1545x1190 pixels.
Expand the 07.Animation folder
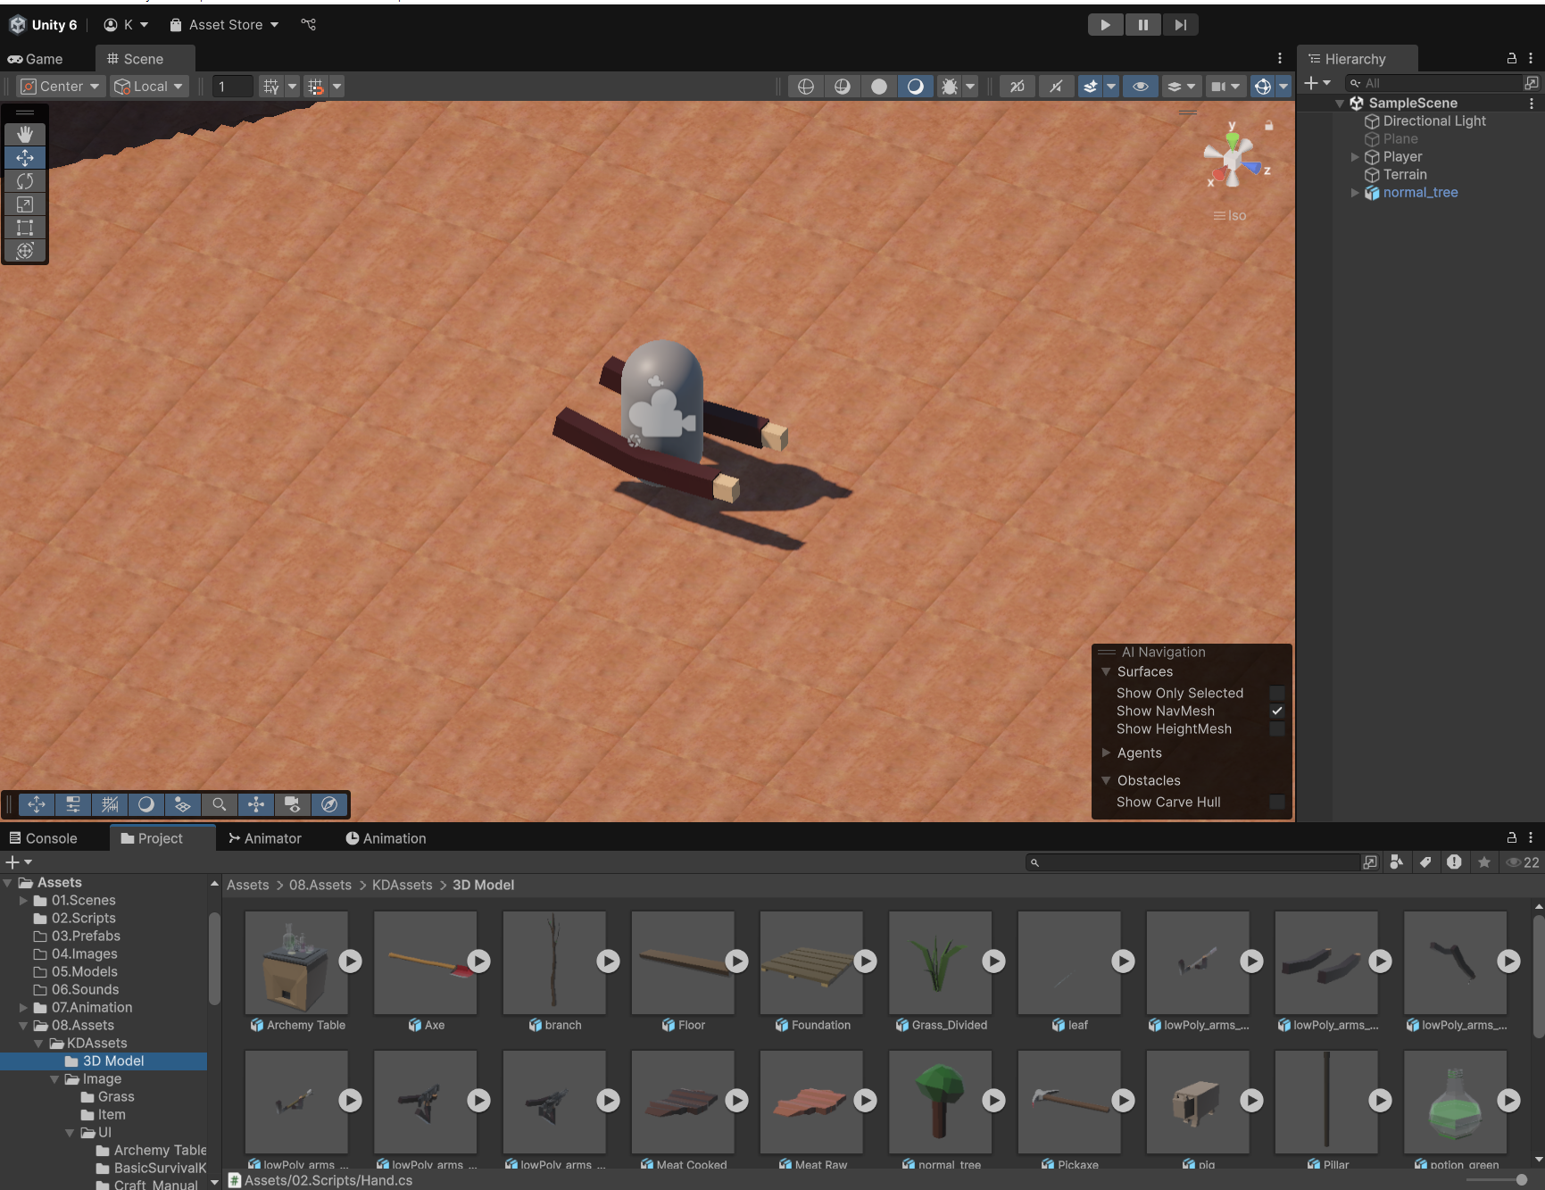pyautogui.click(x=23, y=1007)
